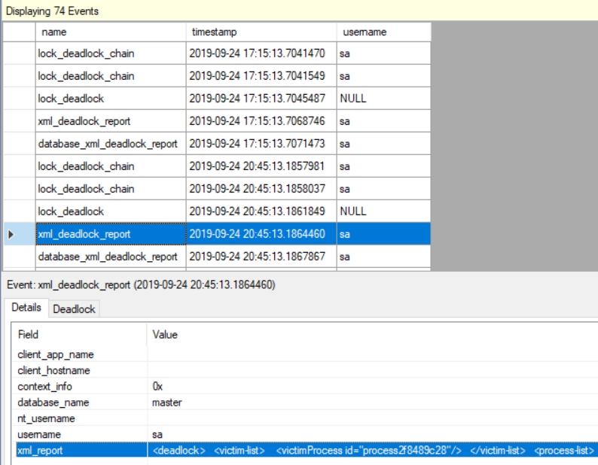The width and height of the screenshot is (598, 465).
Task: Select the lock_deadlock event at 17:15:13.7045487
Action: click(x=109, y=99)
